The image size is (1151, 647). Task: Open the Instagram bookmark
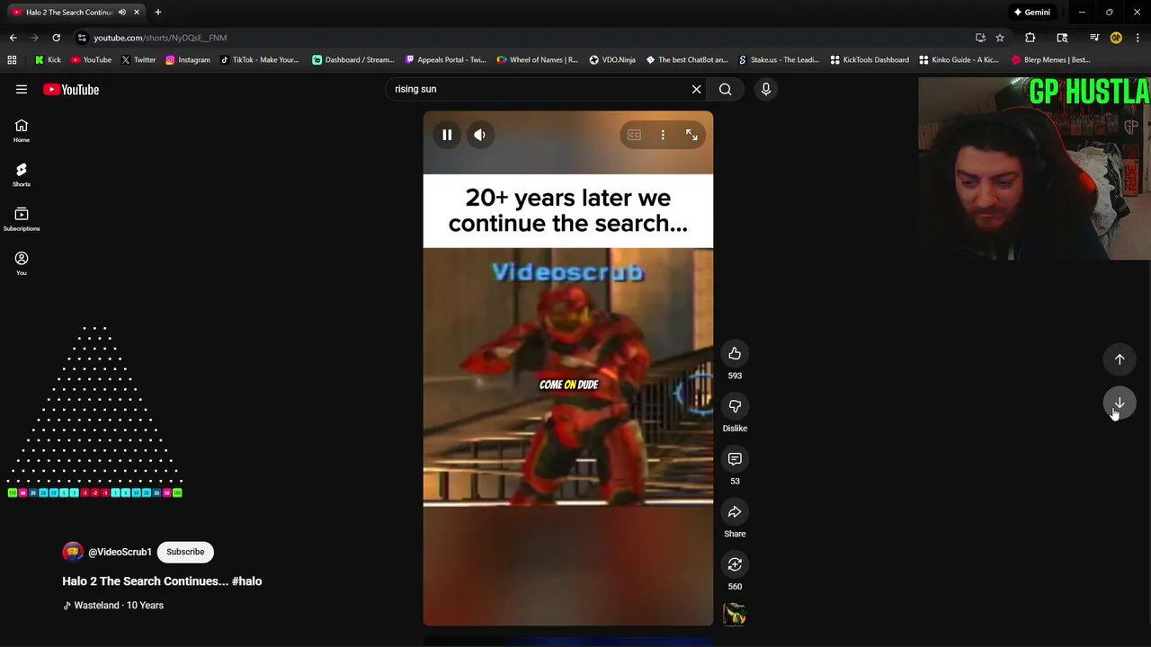click(188, 60)
